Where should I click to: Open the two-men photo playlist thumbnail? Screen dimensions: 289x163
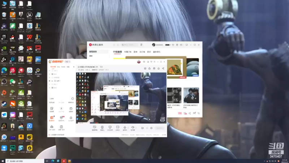[x=191, y=95]
